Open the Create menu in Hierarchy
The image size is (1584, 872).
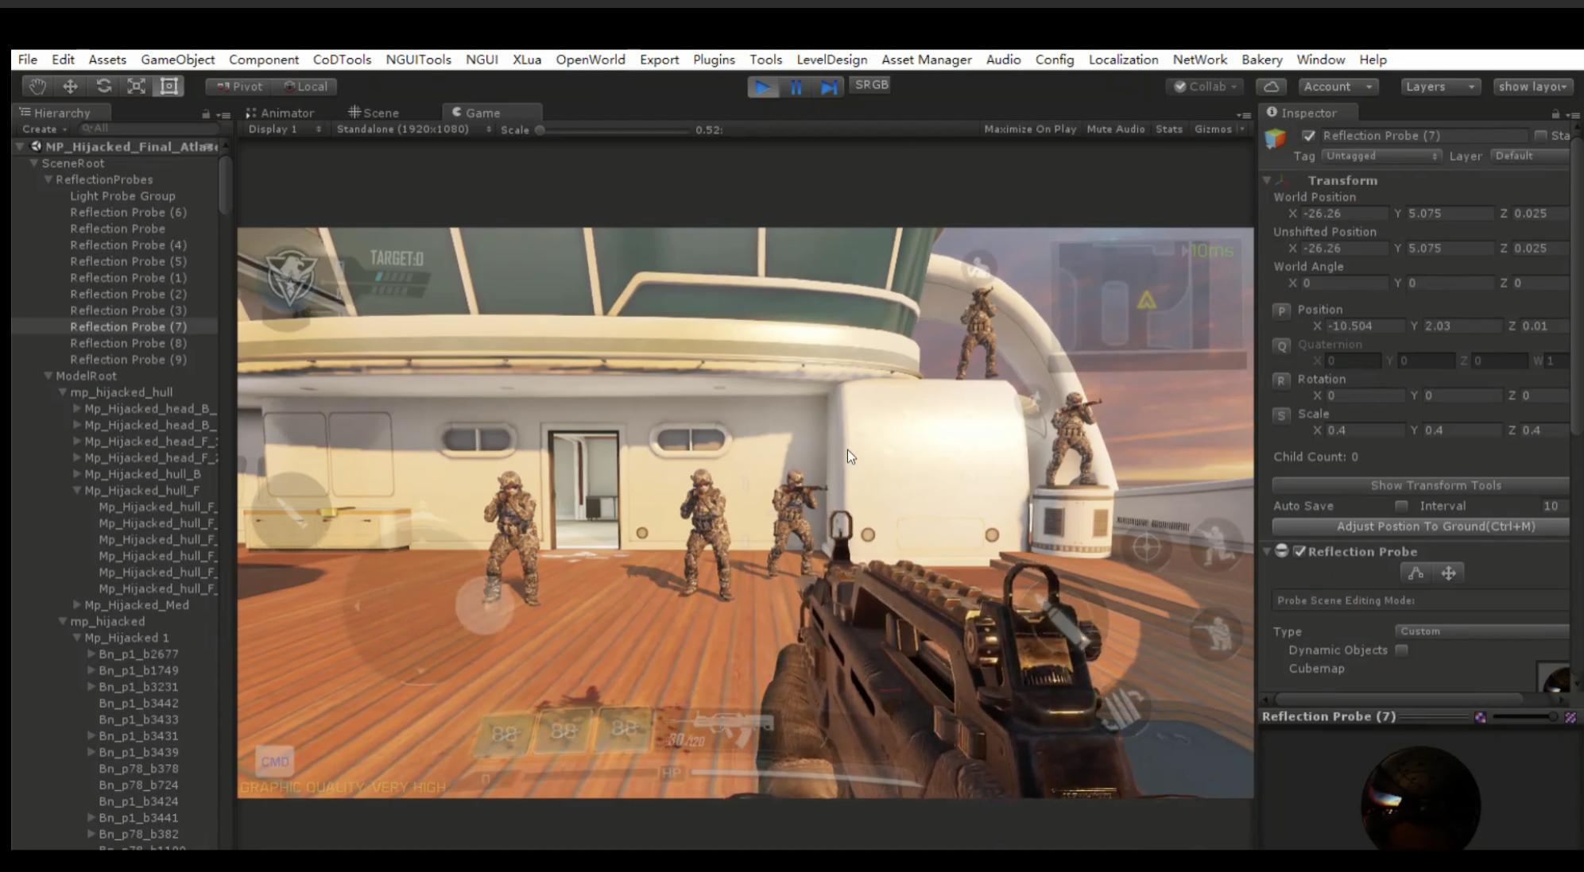point(45,129)
